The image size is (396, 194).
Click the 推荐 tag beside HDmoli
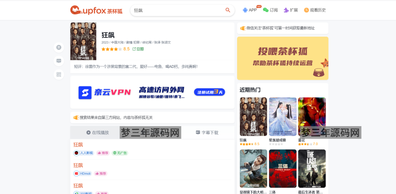(101, 174)
